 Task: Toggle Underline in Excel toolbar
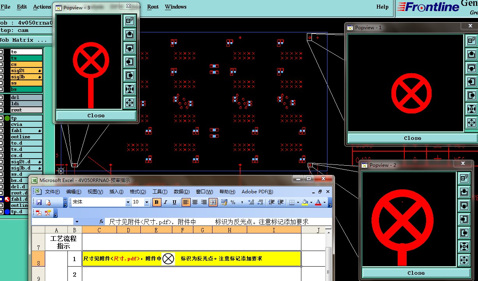pyautogui.click(x=174, y=202)
